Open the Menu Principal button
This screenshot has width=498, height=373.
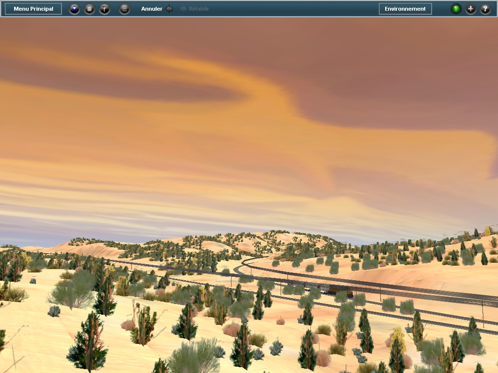34,9
